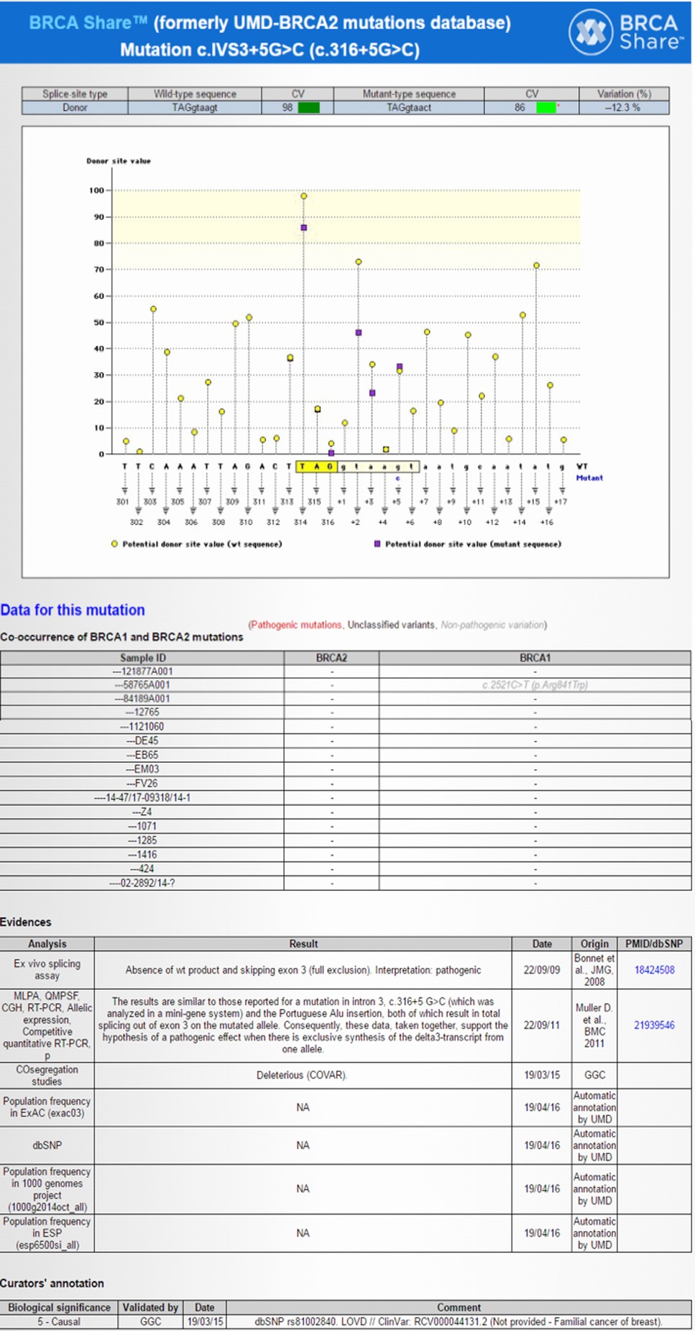
Task: Click sample ID 1416
Action: pyautogui.click(x=143, y=855)
